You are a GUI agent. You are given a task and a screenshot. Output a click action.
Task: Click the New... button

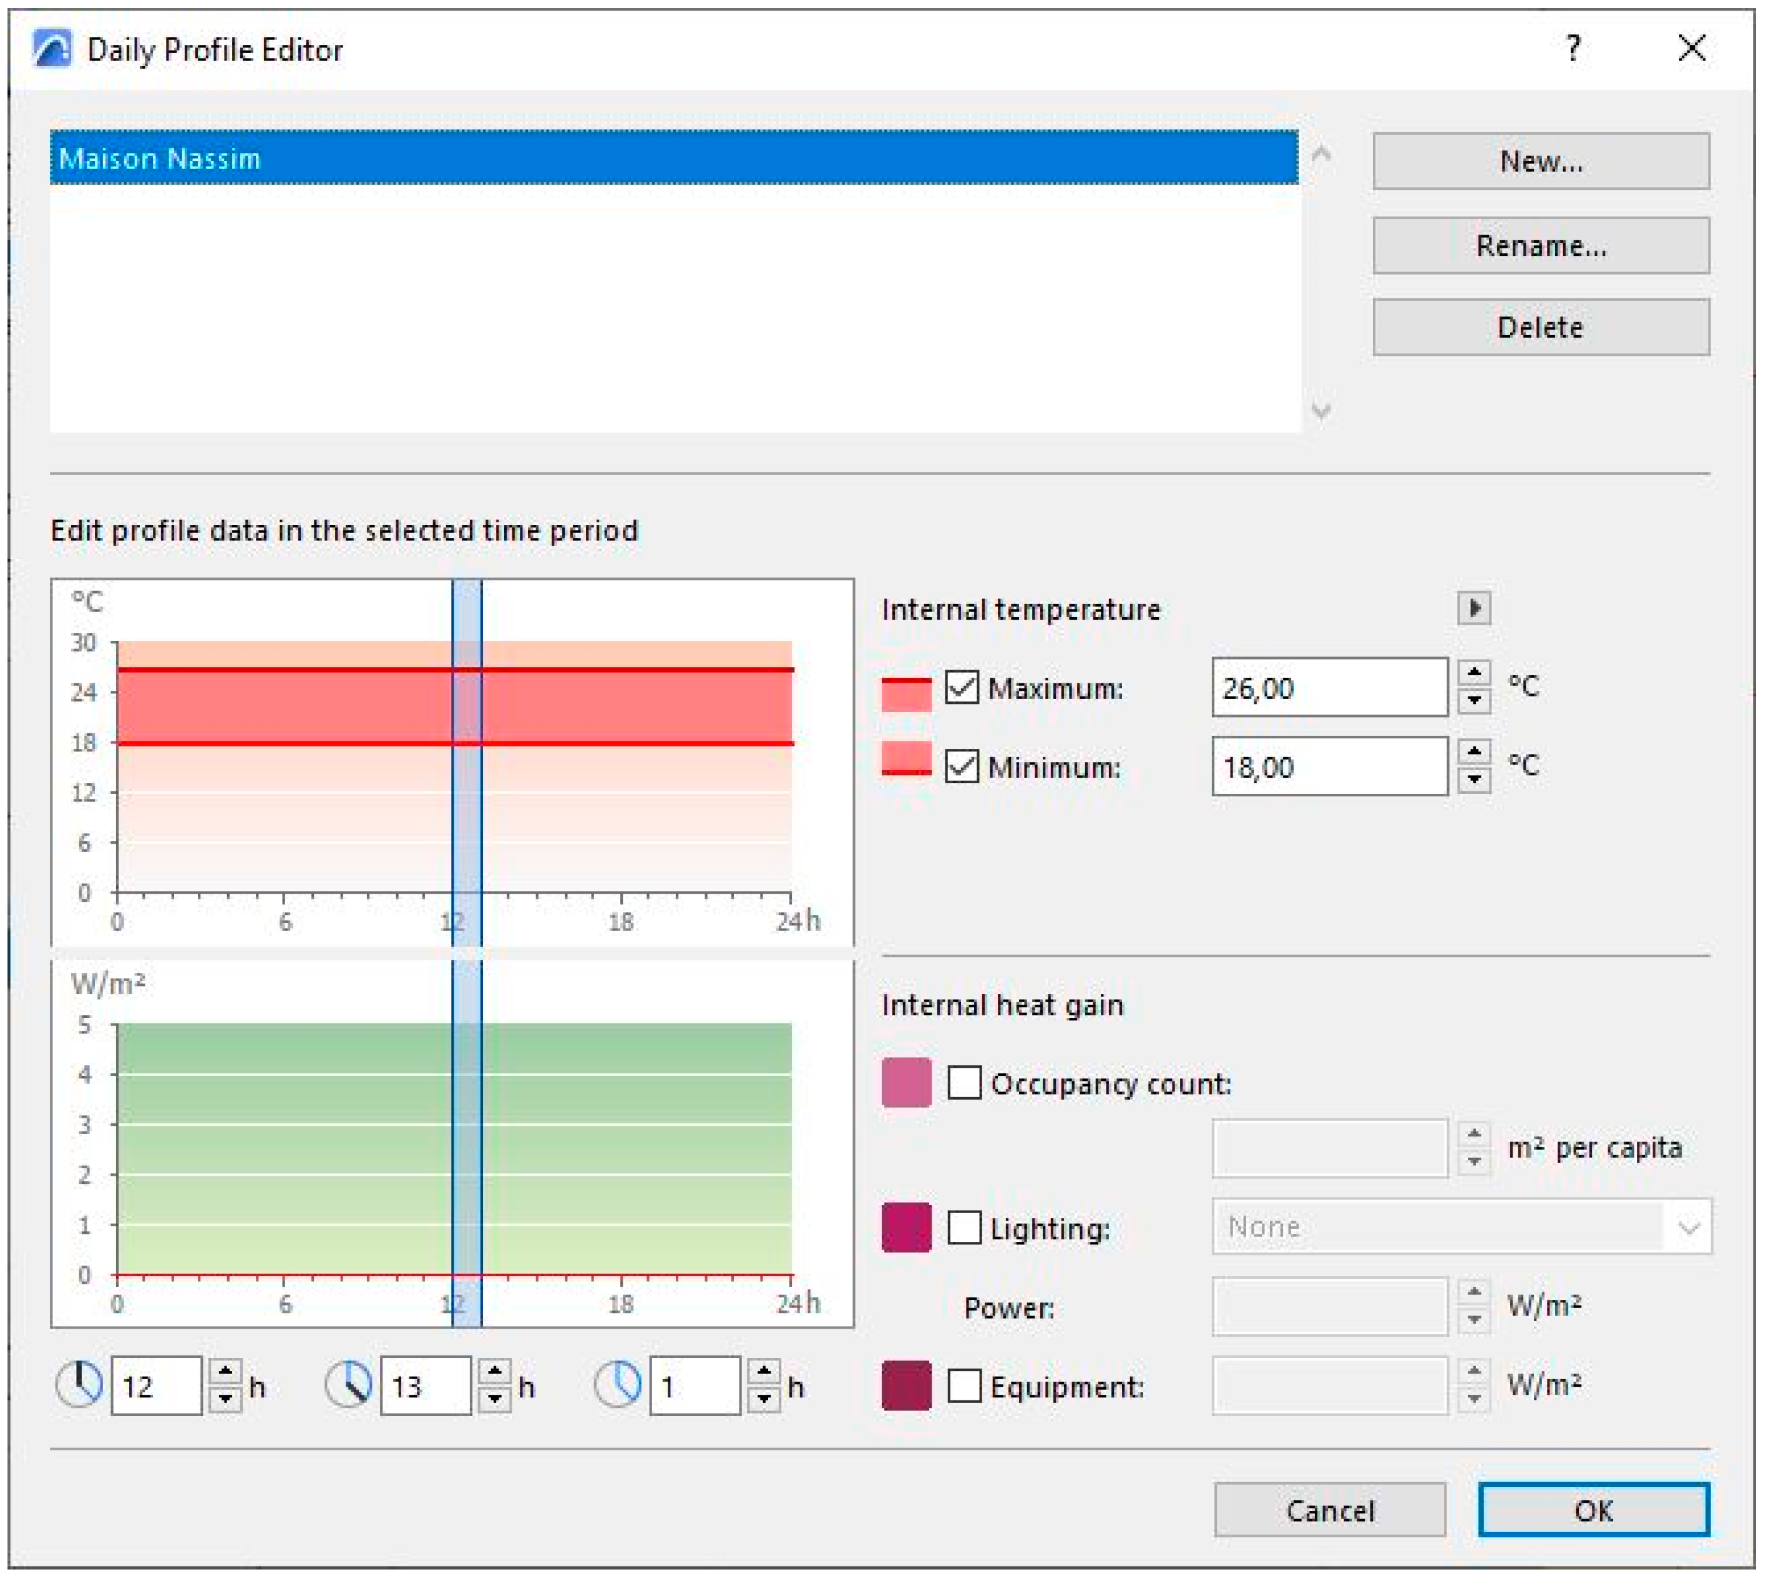pyautogui.click(x=1541, y=161)
